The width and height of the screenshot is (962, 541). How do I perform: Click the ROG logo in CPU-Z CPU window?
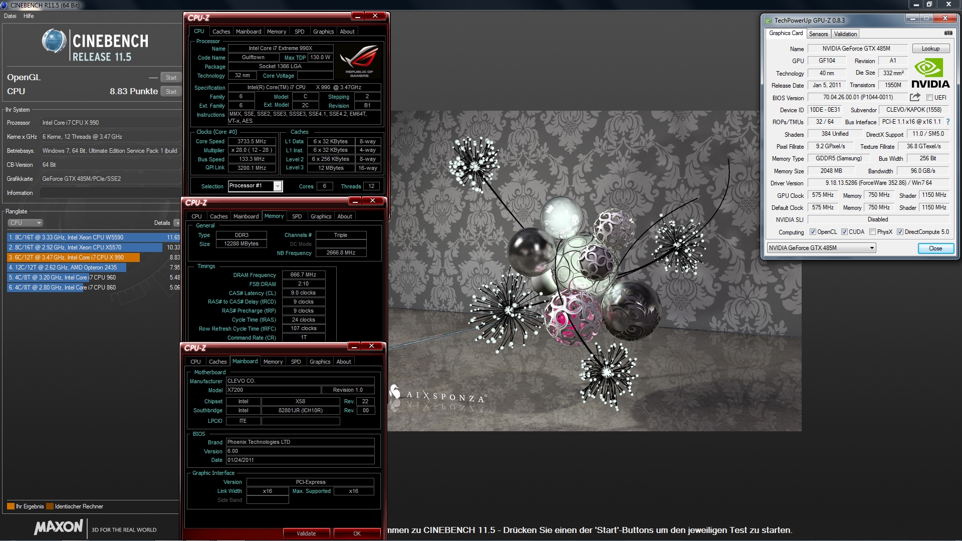[359, 61]
